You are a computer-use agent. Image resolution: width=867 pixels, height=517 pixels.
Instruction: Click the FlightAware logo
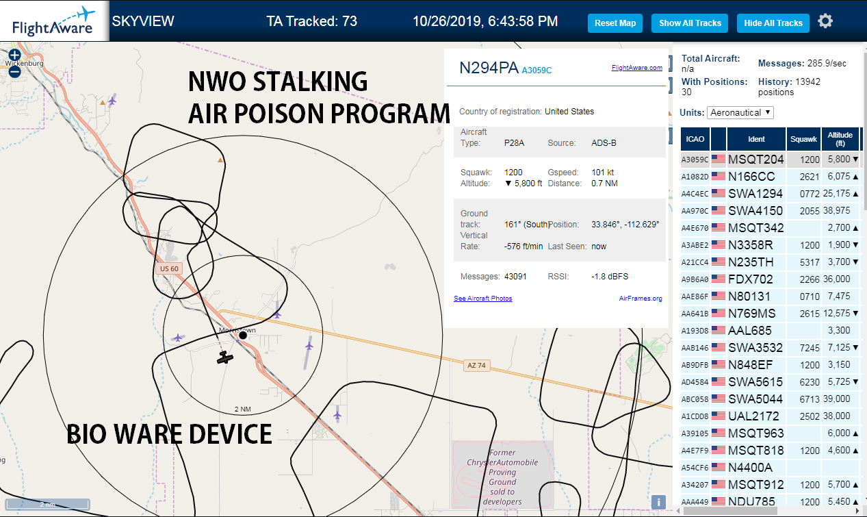point(53,21)
